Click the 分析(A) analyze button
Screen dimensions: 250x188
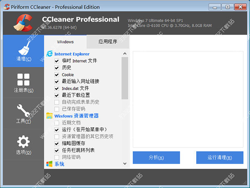tap(156, 158)
